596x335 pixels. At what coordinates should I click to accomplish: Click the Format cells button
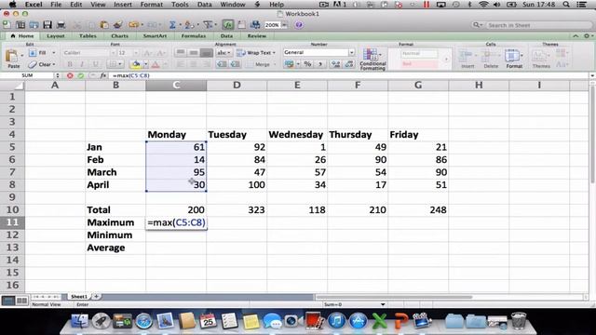514,59
